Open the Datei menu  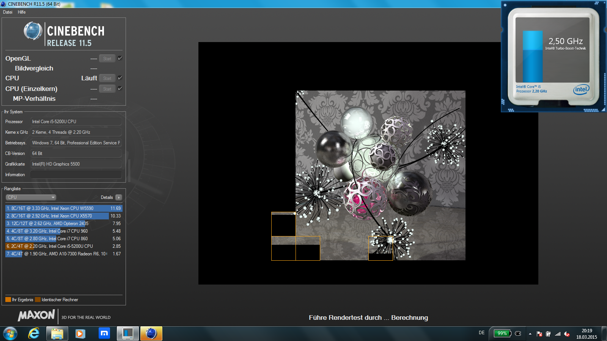8,12
